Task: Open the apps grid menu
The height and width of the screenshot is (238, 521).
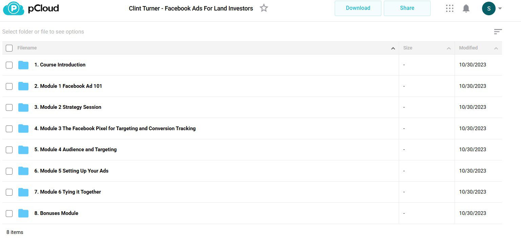Action: coord(450,8)
